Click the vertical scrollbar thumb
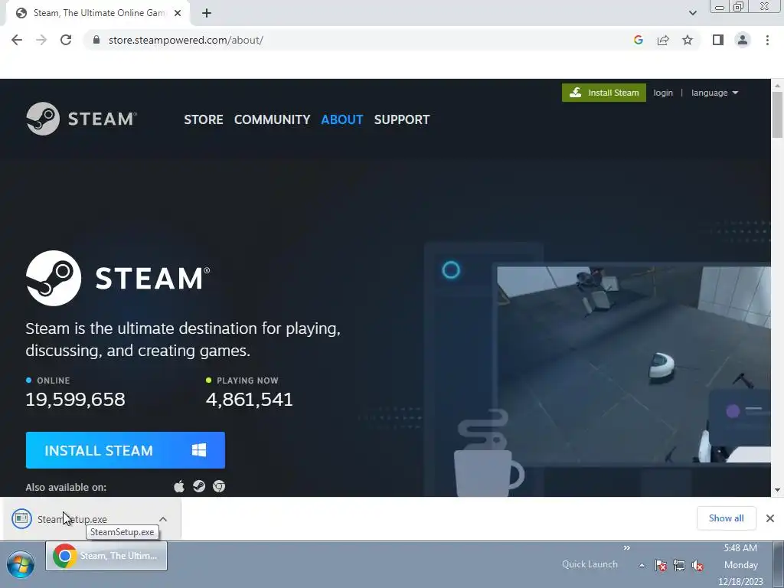Screen dimensions: 784x588 pos(778,115)
